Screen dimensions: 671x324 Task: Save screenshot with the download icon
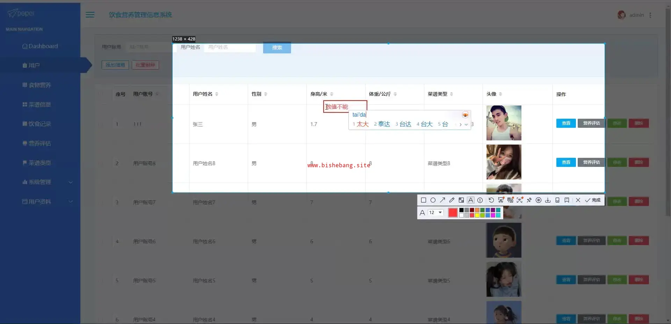548,200
